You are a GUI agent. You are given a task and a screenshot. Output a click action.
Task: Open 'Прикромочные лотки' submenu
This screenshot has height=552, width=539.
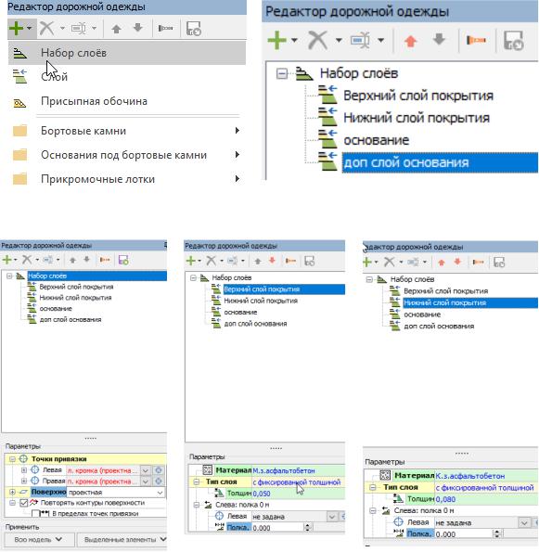click(127, 179)
